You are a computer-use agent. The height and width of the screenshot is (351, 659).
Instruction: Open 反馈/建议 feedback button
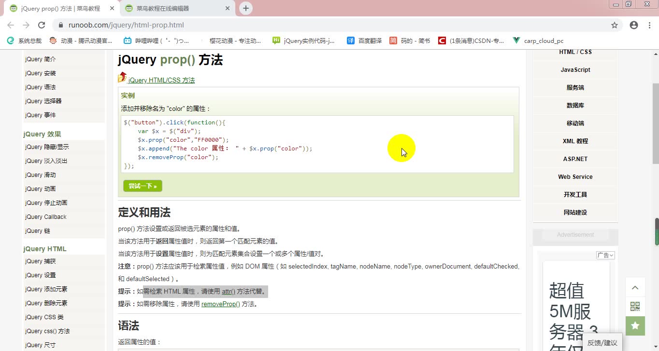602,343
